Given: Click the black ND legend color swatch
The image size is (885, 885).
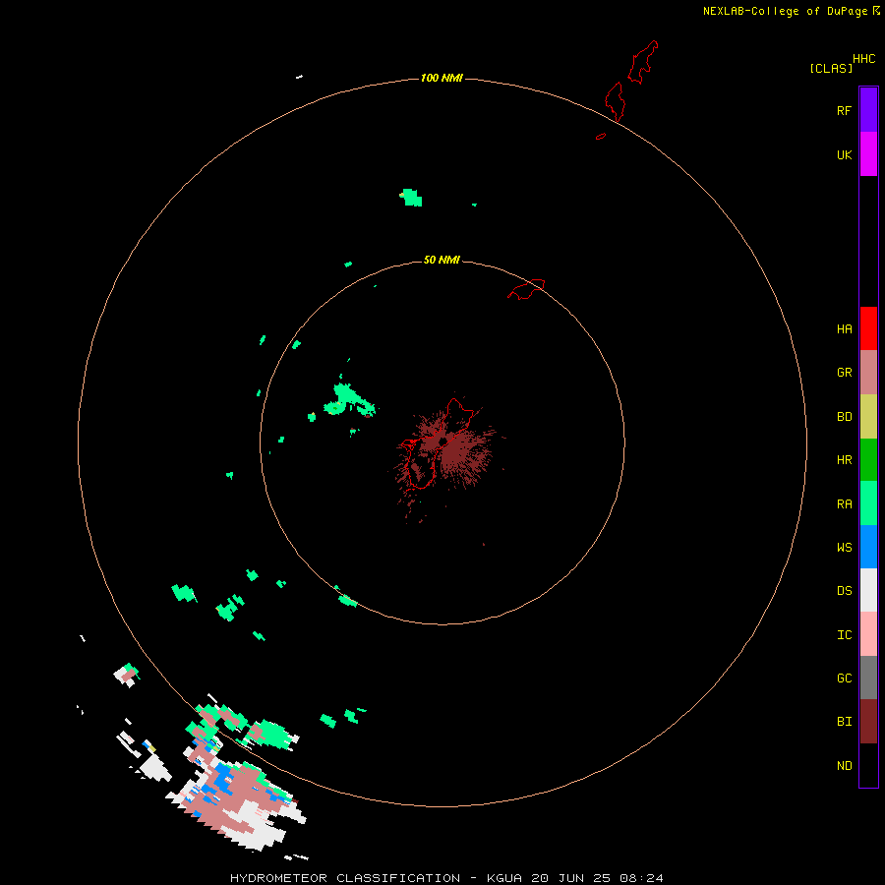Looking at the screenshot, I should [868, 765].
